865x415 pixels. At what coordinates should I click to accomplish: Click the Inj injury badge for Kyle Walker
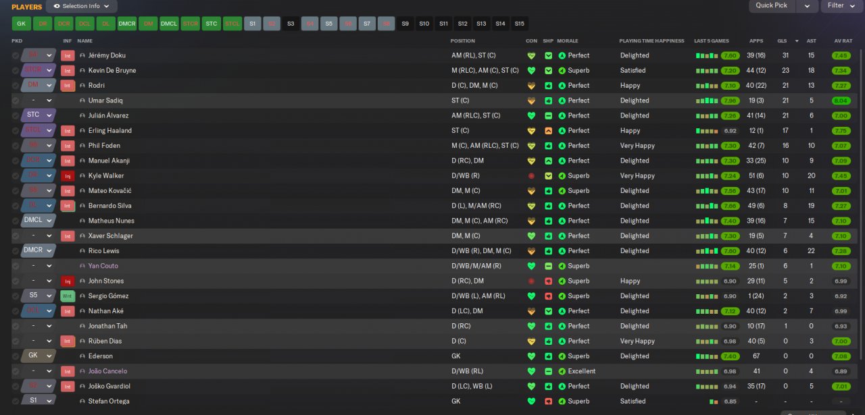(68, 175)
